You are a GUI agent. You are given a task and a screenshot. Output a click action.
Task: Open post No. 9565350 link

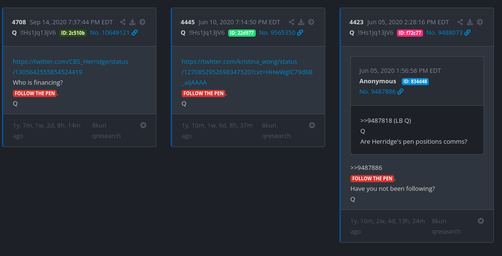coord(277,33)
